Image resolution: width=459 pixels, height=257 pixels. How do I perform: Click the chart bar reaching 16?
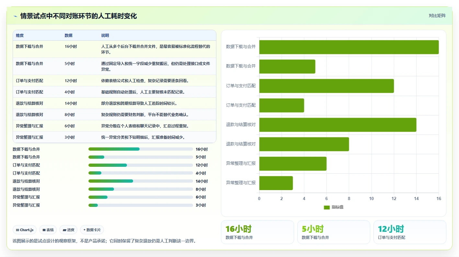click(x=349, y=47)
